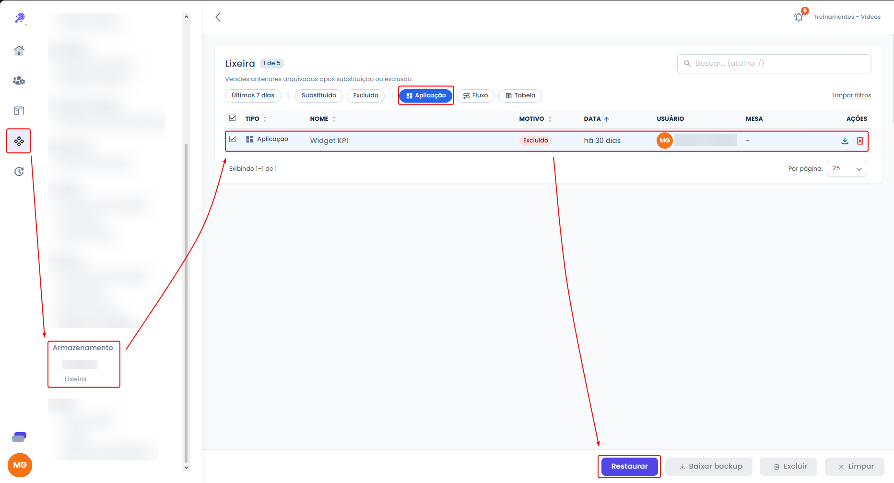Image resolution: width=894 pixels, height=483 pixels.
Task: Sort by the NOME column
Action: coord(323,119)
